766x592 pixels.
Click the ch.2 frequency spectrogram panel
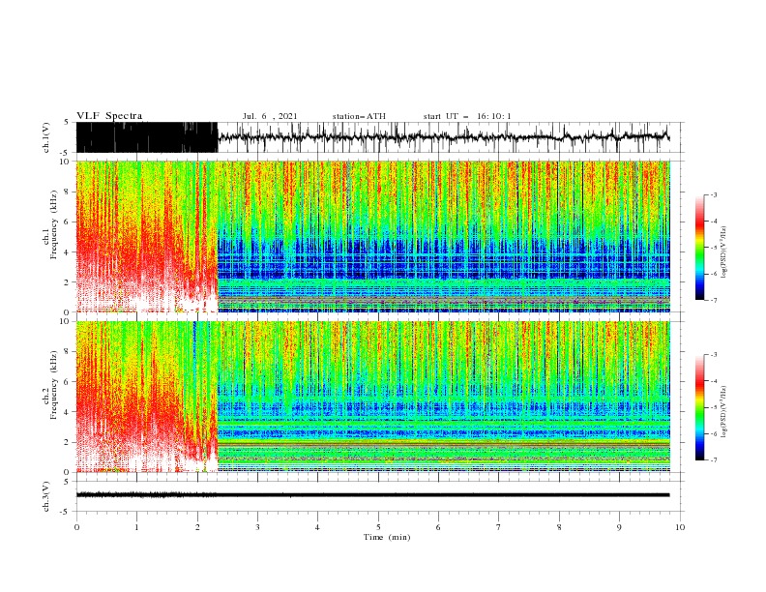pyautogui.click(x=378, y=397)
